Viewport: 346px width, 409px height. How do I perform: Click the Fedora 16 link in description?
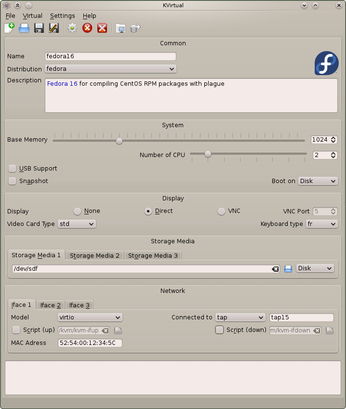tap(62, 84)
